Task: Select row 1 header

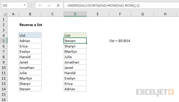Action: tap(4, 19)
